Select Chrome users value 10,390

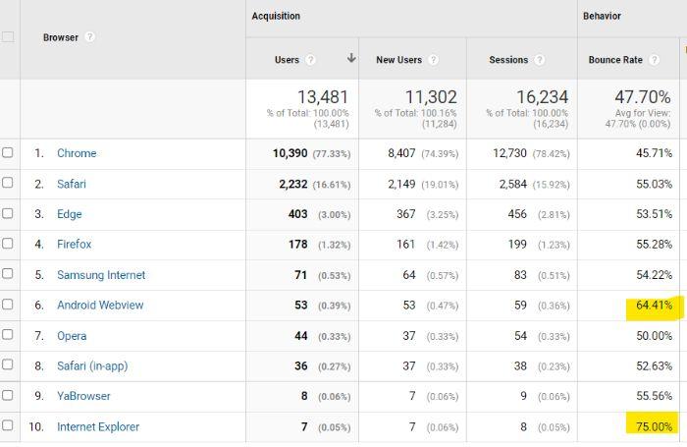click(x=291, y=153)
